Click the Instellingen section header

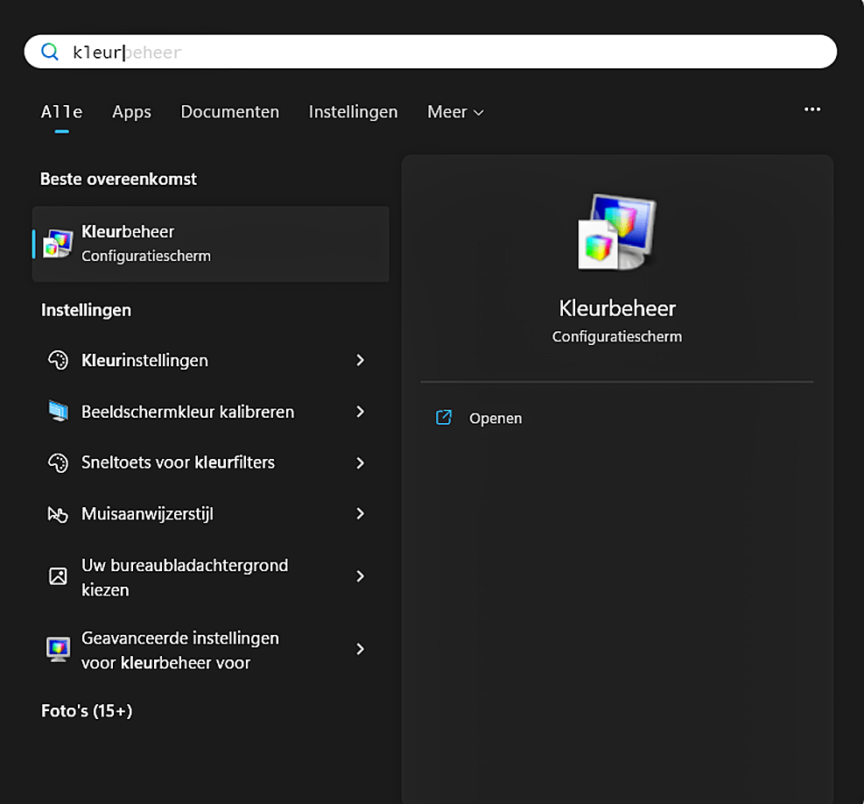pyautogui.click(x=87, y=310)
